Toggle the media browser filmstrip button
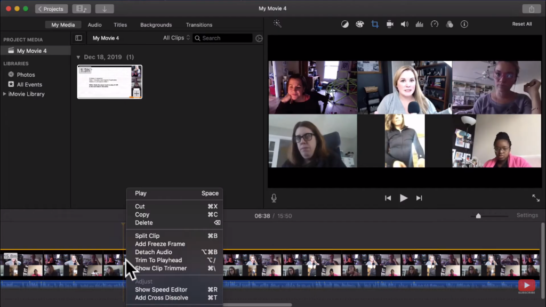 (x=82, y=9)
